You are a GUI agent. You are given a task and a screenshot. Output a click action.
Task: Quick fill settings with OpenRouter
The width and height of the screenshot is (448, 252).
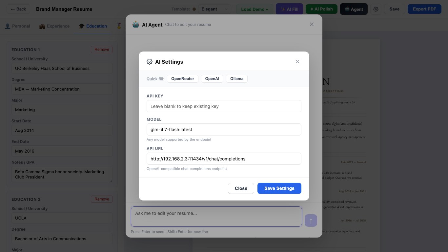(x=183, y=79)
